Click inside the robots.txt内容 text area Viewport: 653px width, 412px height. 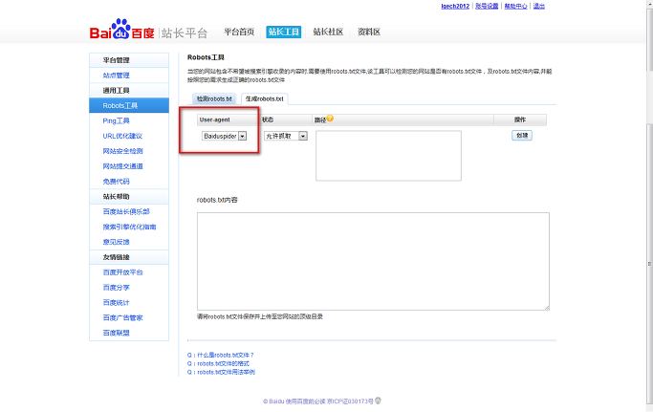point(373,261)
